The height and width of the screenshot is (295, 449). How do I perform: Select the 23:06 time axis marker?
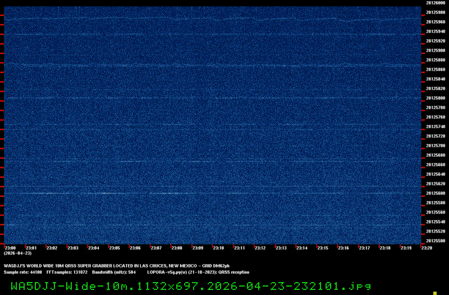pyautogui.click(x=135, y=248)
